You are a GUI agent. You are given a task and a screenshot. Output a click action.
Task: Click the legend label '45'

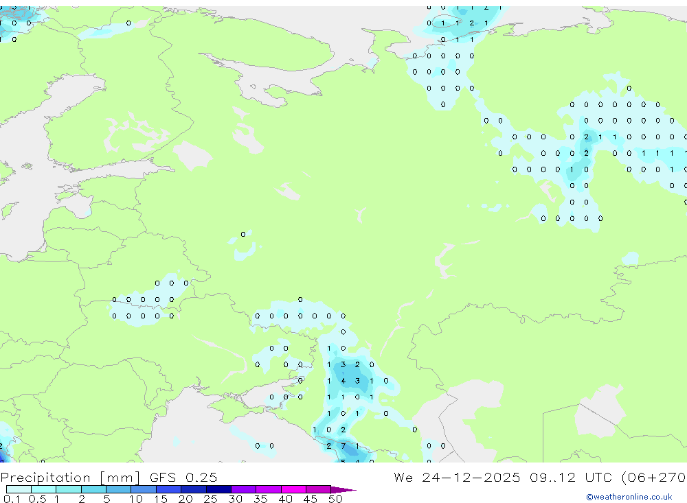(x=311, y=499)
